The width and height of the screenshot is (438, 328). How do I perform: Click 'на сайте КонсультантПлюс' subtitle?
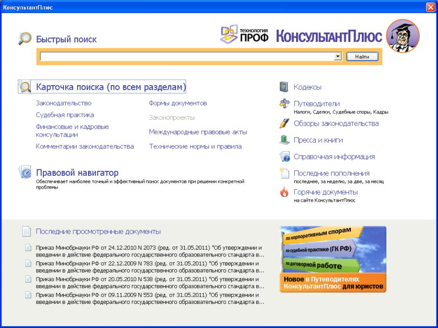pyautogui.click(x=324, y=200)
